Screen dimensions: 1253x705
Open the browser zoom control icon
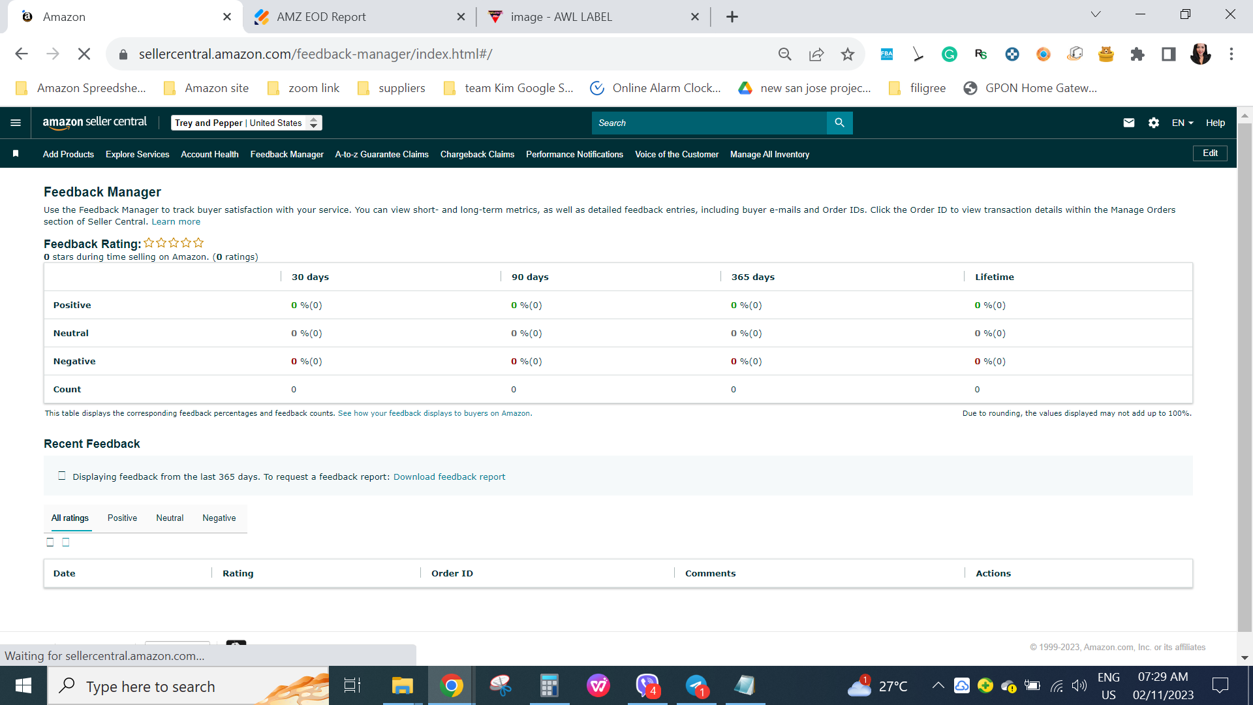pyautogui.click(x=785, y=54)
